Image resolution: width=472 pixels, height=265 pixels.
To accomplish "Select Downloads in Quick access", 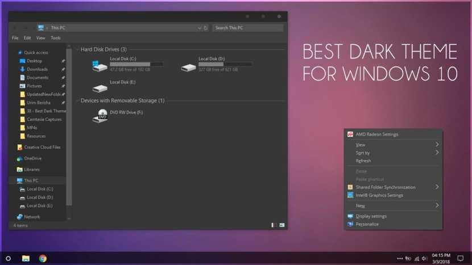I will click(x=37, y=69).
